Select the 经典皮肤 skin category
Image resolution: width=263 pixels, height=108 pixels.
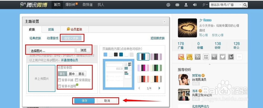35,38
